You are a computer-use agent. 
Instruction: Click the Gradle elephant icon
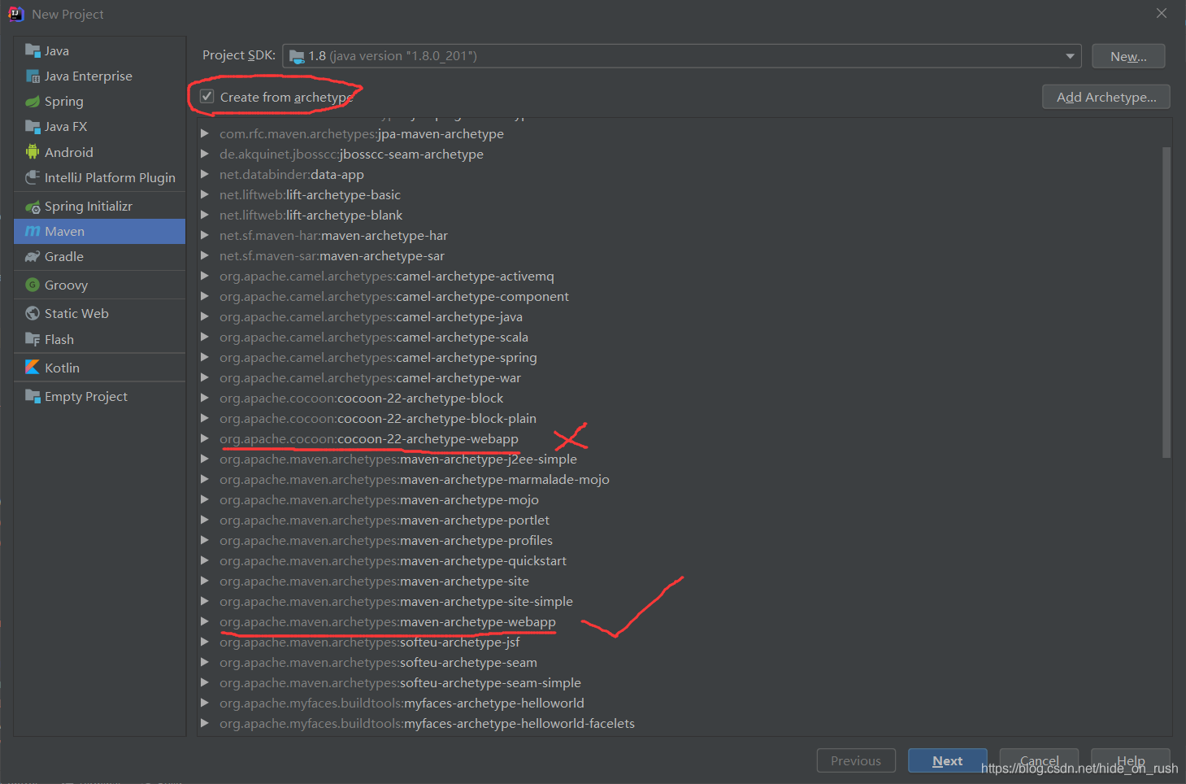click(33, 257)
